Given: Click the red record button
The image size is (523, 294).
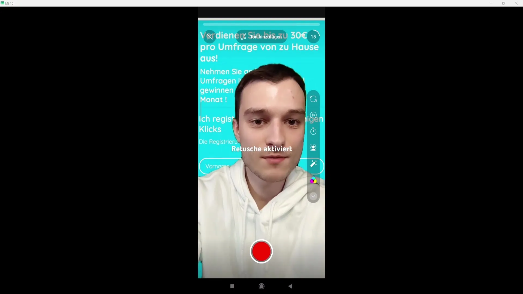Looking at the screenshot, I should pyautogui.click(x=261, y=252).
